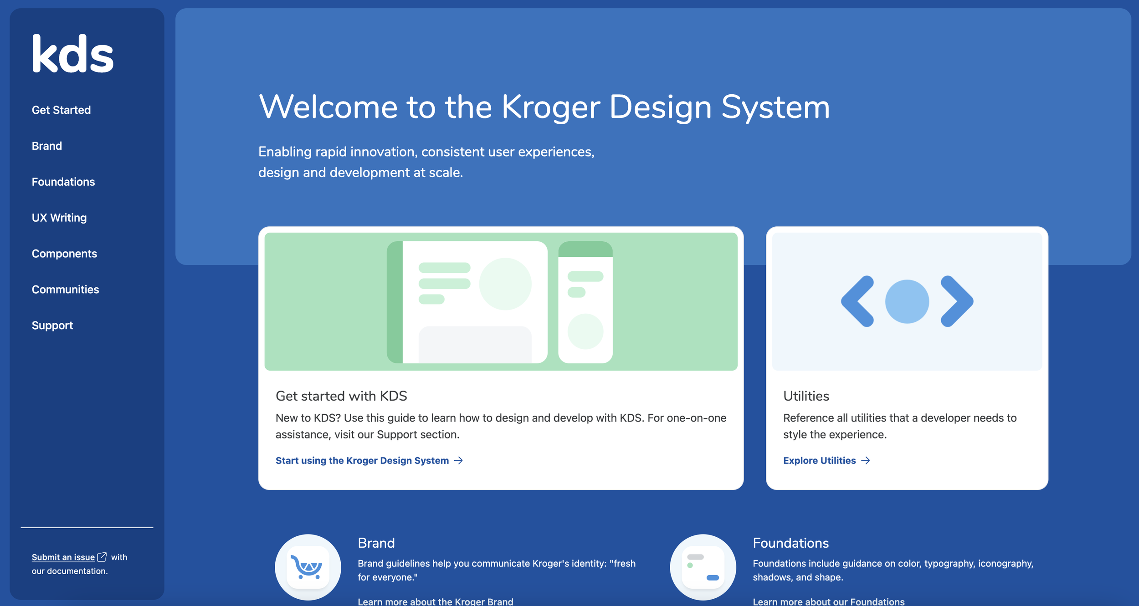Click the green Get started illustration
The image size is (1139, 606).
coord(501,301)
